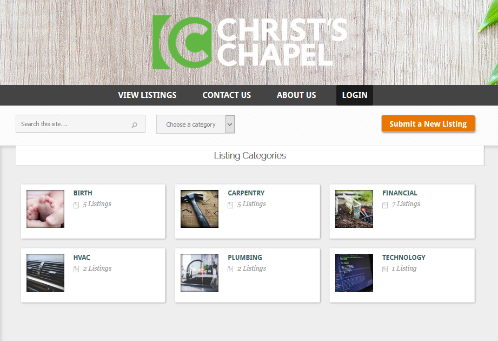Click the search magnifier icon

135,125
